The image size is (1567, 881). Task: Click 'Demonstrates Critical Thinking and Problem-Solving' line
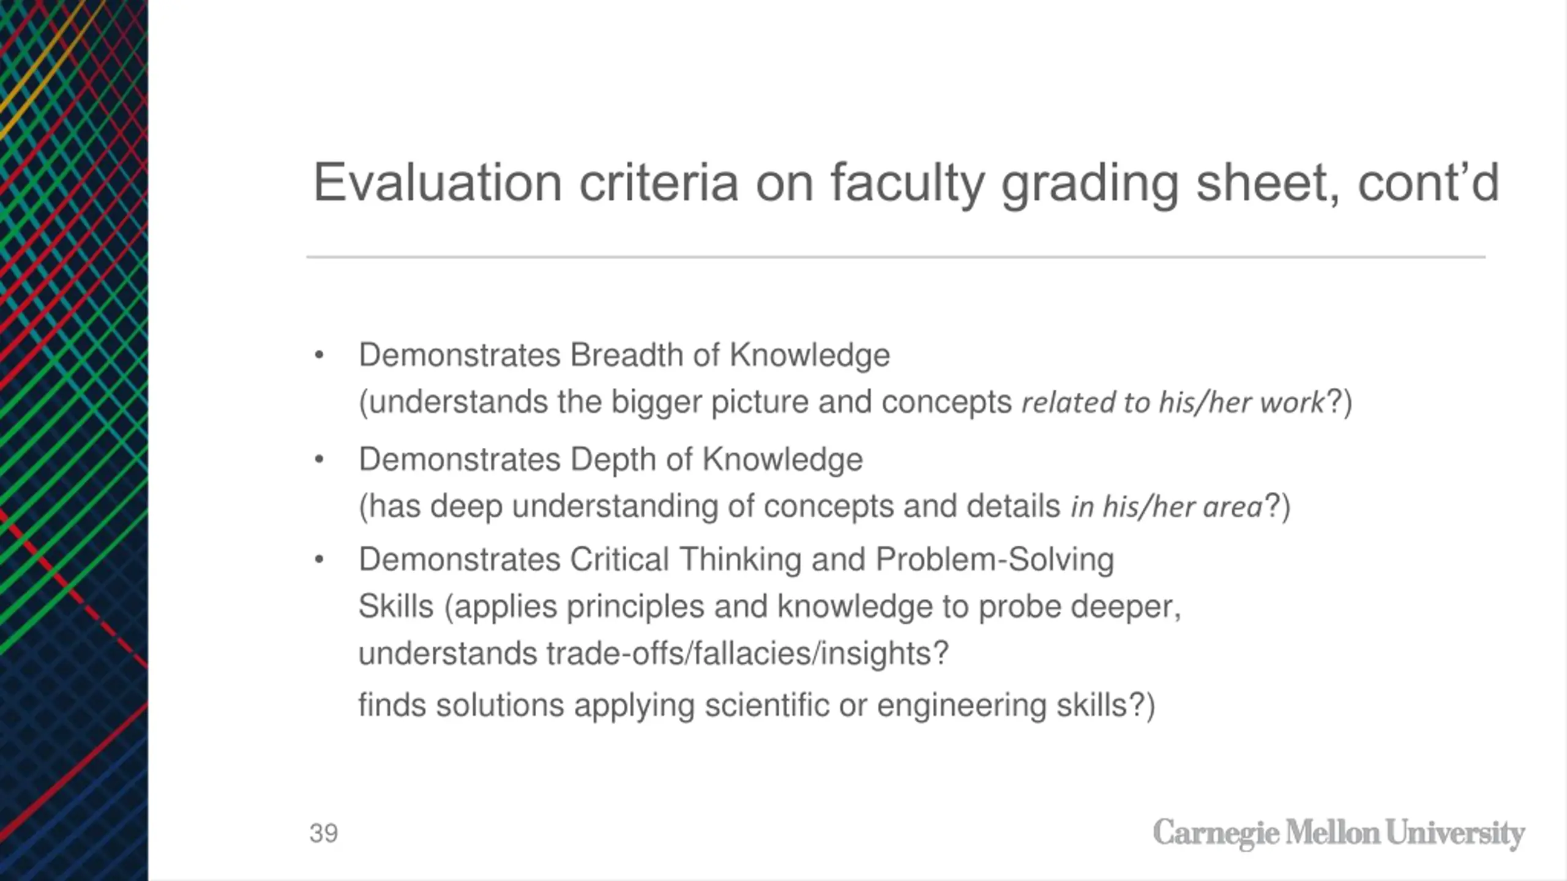coord(736,560)
